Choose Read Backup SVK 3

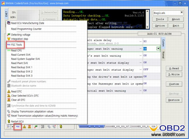tap(22, 76)
